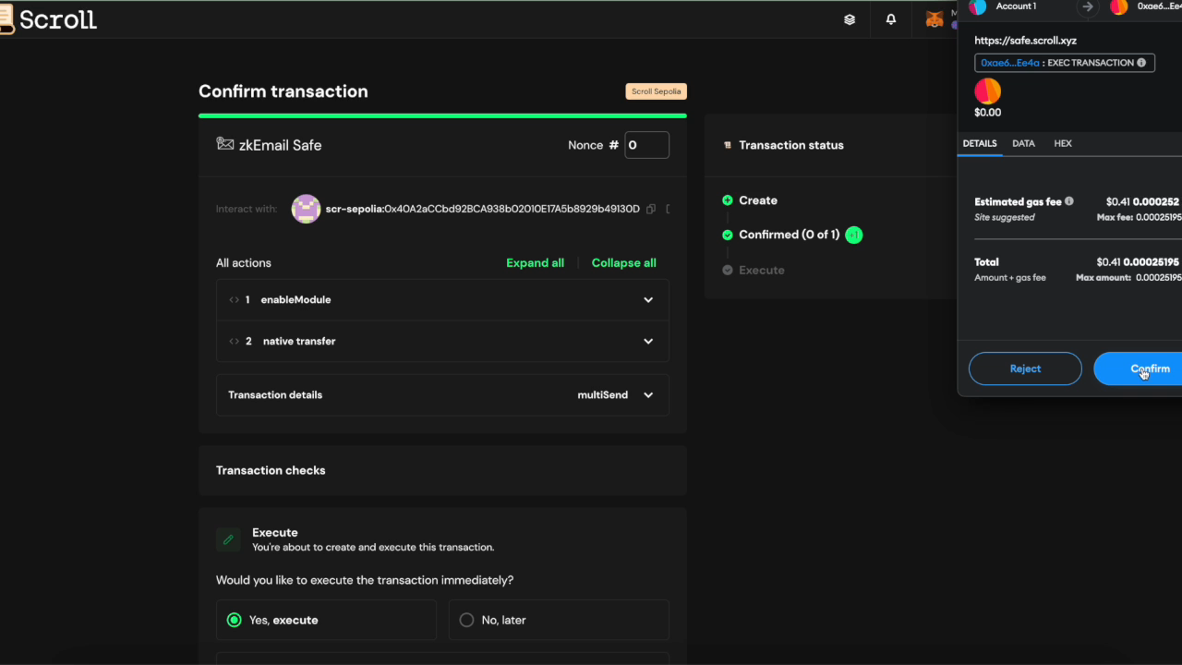Click the All actions label
1182x665 pixels.
click(244, 263)
